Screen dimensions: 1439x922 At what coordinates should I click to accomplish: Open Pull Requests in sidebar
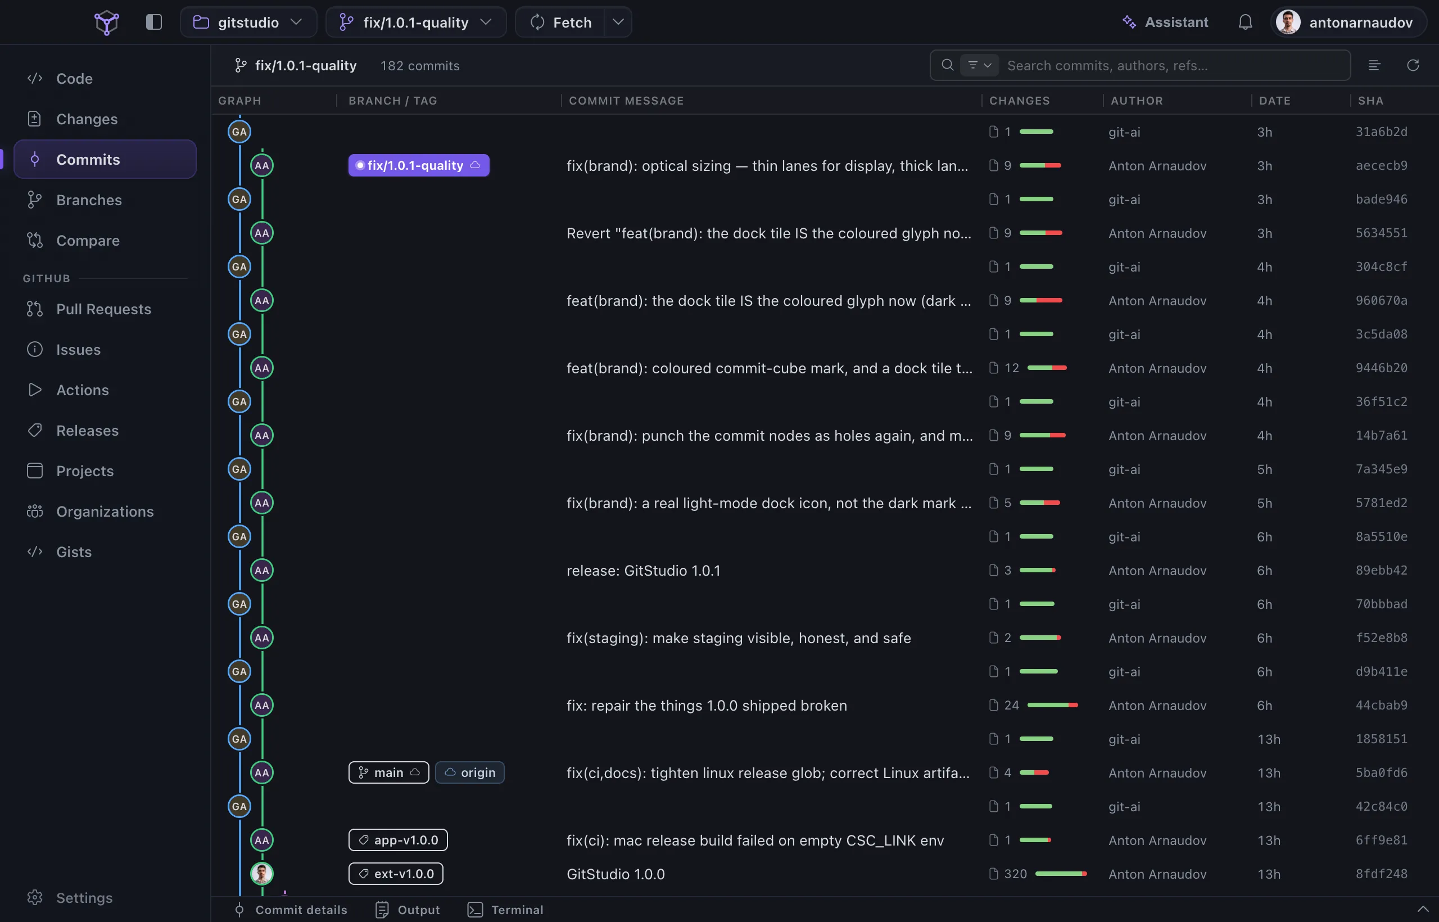point(105,309)
